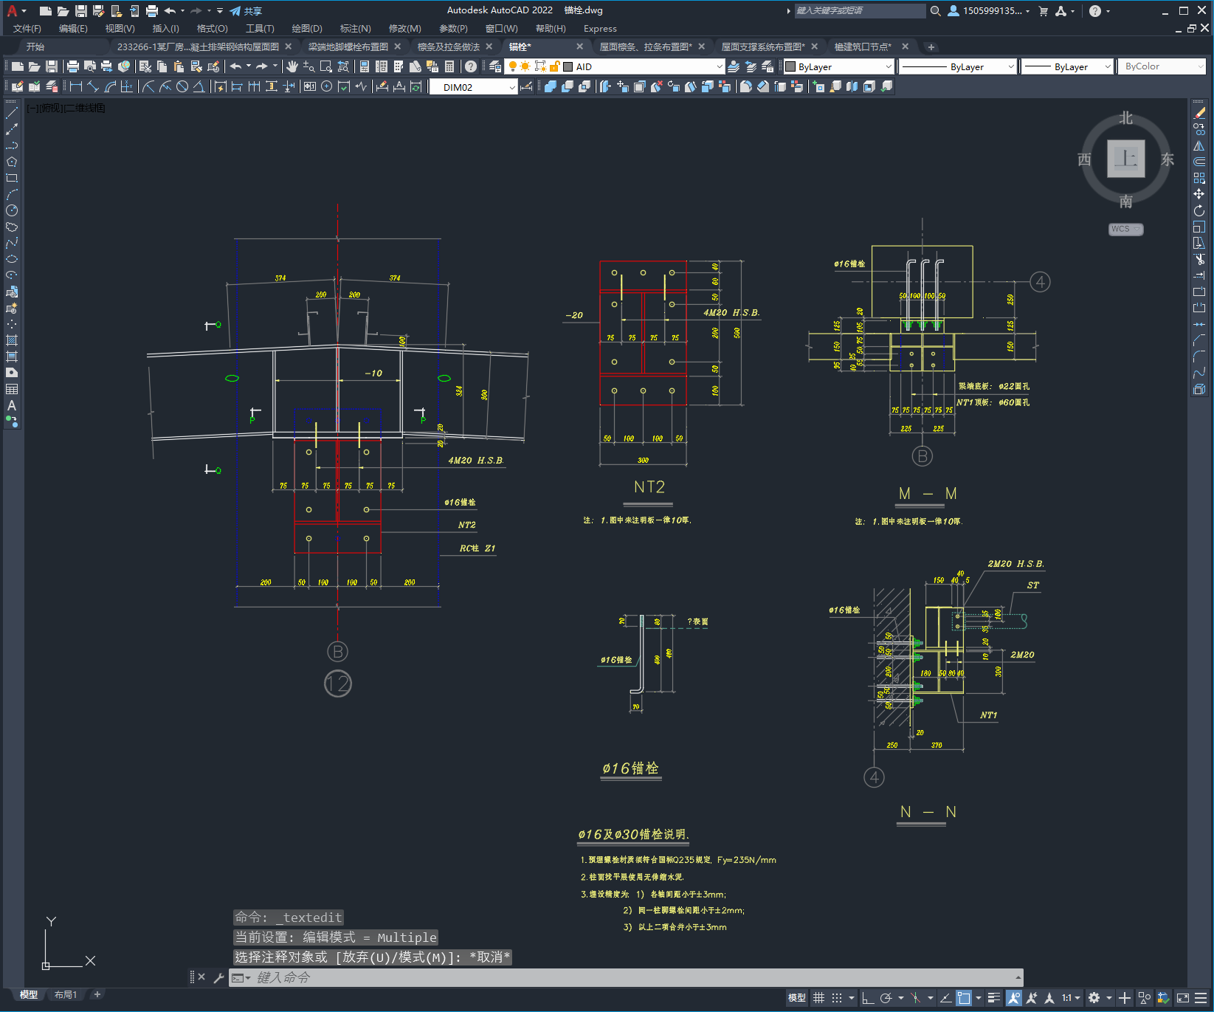Screen dimensions: 1214x1012
Task: Click the Plot printer icon in the standard toolbar
Action: coord(73,66)
